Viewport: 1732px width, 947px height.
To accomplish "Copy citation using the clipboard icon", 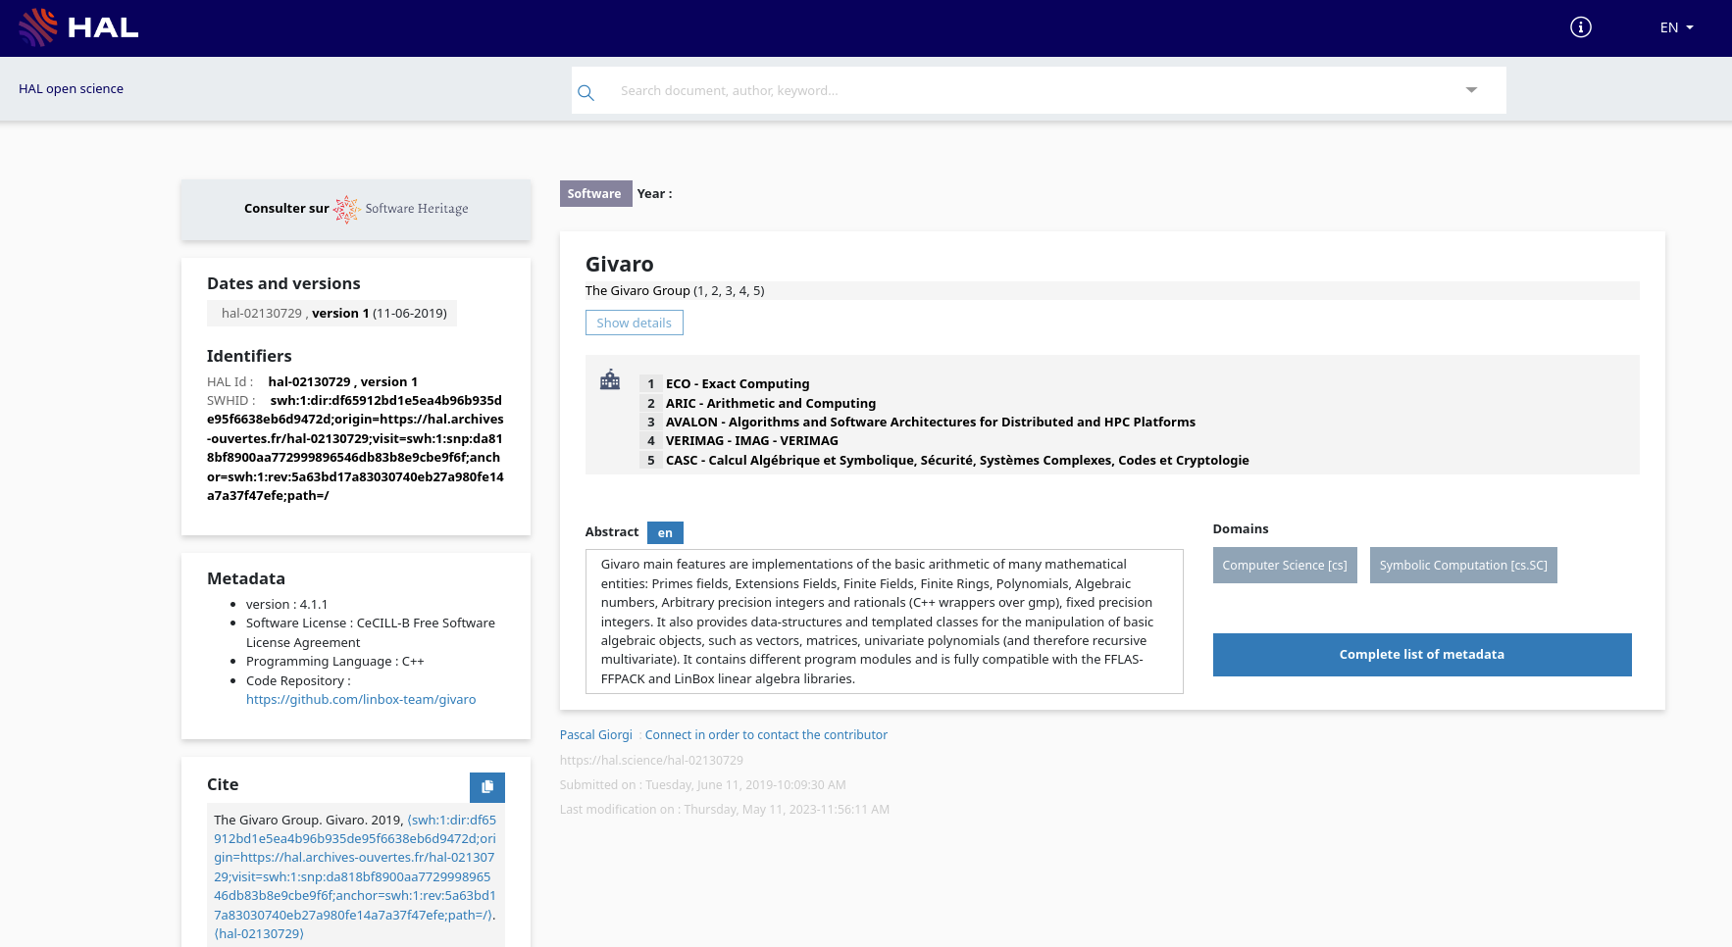I will click(486, 786).
